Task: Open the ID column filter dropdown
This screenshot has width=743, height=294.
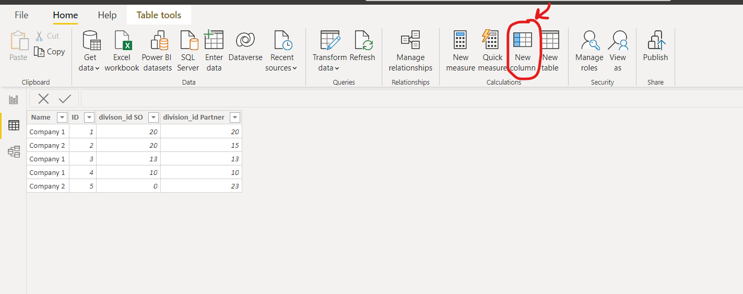Action: tap(89, 117)
